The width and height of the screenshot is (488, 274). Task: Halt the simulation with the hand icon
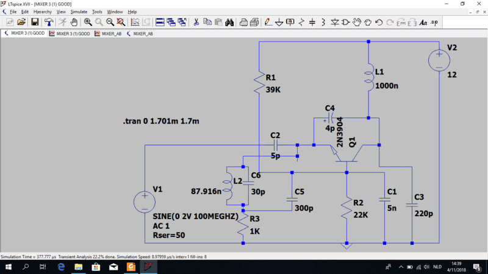tap(73, 22)
